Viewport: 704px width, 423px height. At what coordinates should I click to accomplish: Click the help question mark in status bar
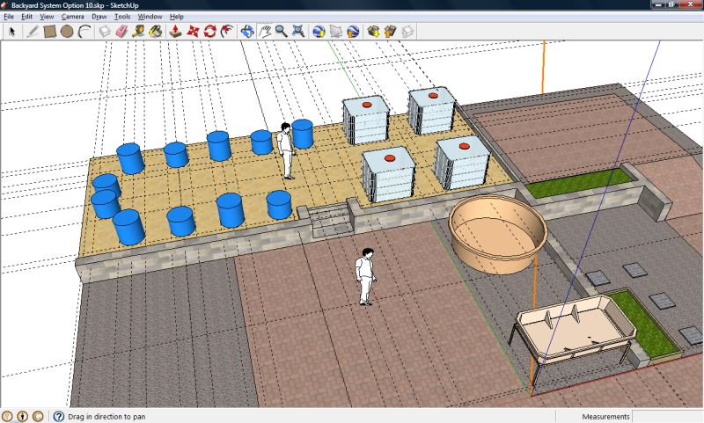58,416
